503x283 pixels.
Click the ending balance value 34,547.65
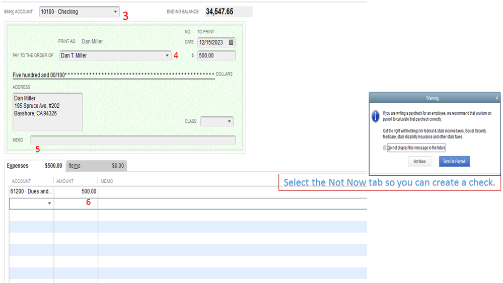220,12
